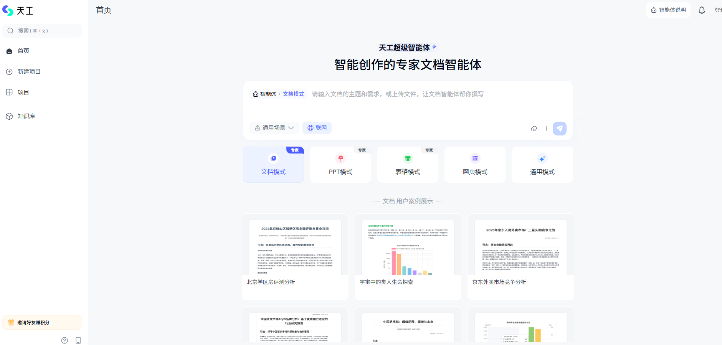Expand the 通用场景 dropdown
722x345 pixels.
pyautogui.click(x=274, y=128)
